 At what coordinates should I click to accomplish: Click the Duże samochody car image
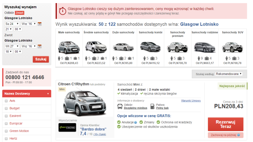click(123, 47)
